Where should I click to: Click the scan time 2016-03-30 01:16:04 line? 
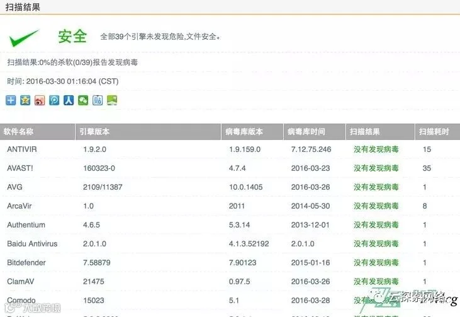coord(63,81)
